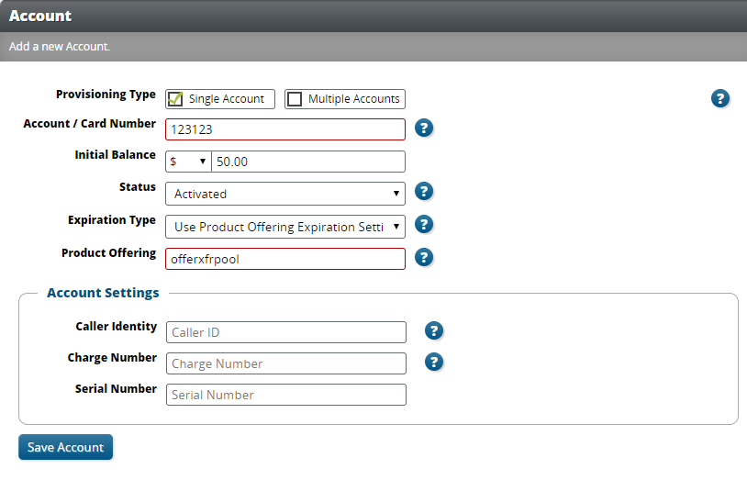Image resolution: width=747 pixels, height=480 pixels.
Task: Open the Expiration Type dropdown
Action: pyautogui.click(x=284, y=227)
